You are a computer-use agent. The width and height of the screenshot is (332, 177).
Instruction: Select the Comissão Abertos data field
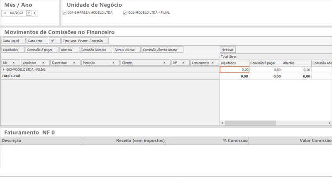pyautogui.click(x=95, y=50)
